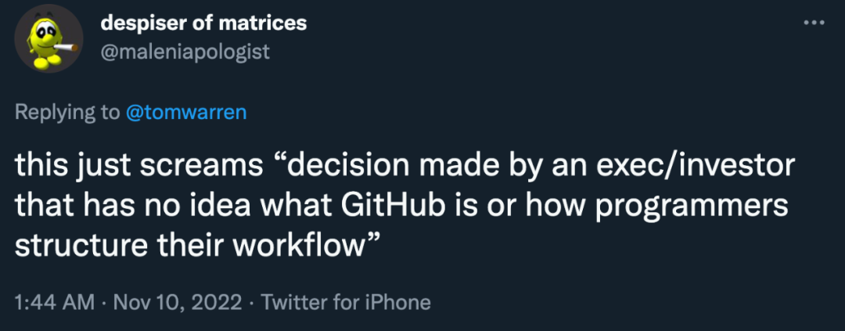Viewport: 845px width, 331px height.
Task: Click the "Replying to" label
Action: click(67, 112)
